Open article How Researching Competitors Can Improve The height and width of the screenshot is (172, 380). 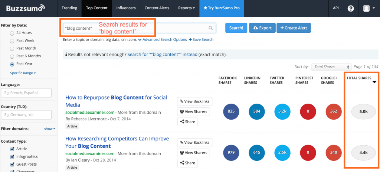pyautogui.click(x=117, y=142)
